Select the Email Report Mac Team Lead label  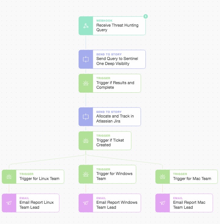click(x=189, y=205)
